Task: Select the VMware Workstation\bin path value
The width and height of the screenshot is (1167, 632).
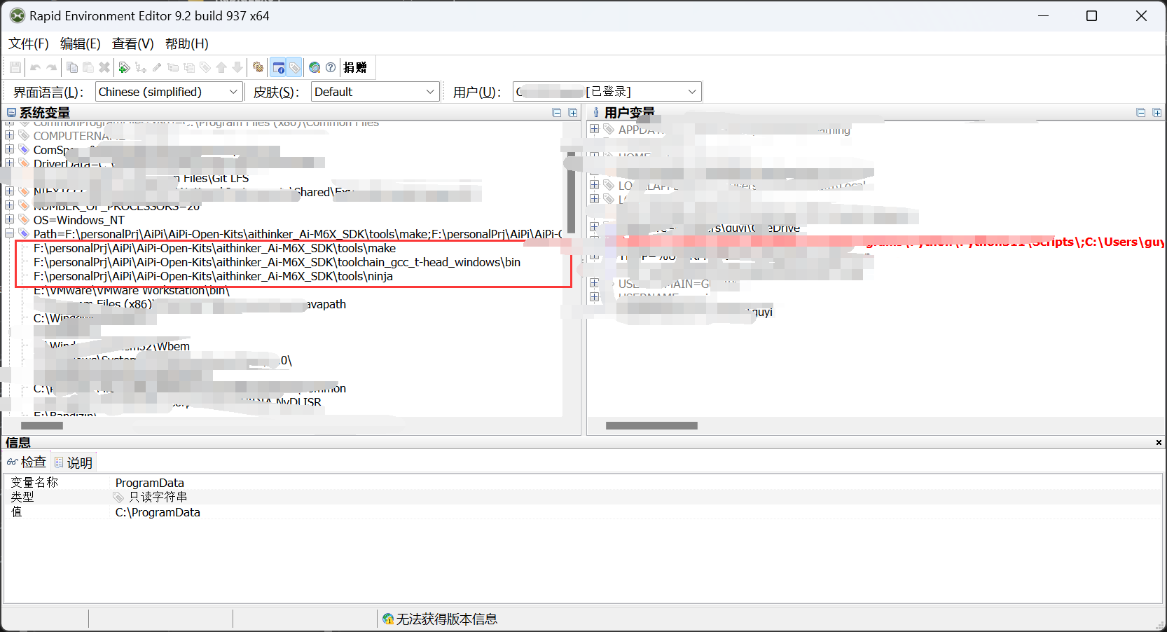Action: tap(132, 290)
